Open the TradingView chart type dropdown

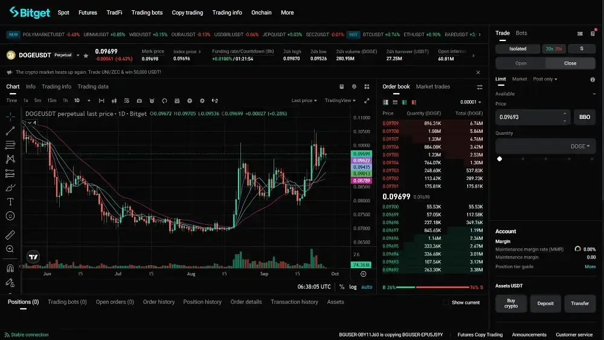point(339,100)
